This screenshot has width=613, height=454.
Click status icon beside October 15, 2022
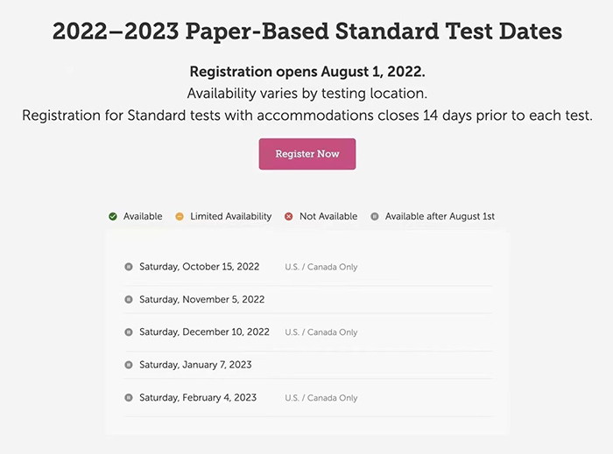coord(129,267)
